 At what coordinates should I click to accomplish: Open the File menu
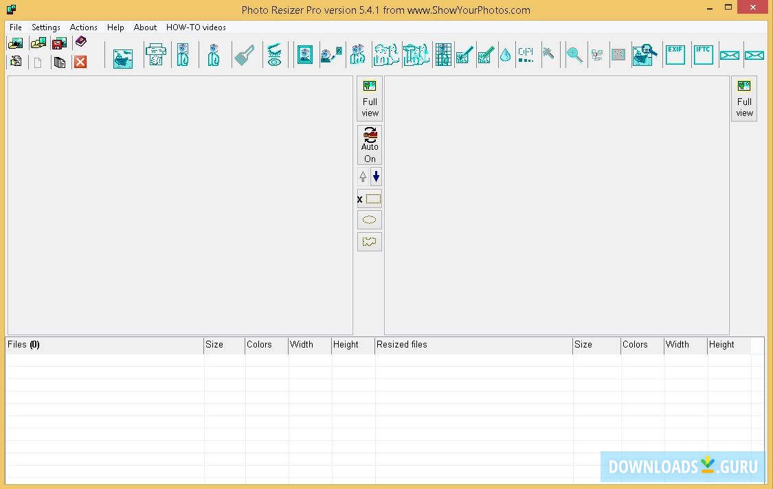coord(16,27)
